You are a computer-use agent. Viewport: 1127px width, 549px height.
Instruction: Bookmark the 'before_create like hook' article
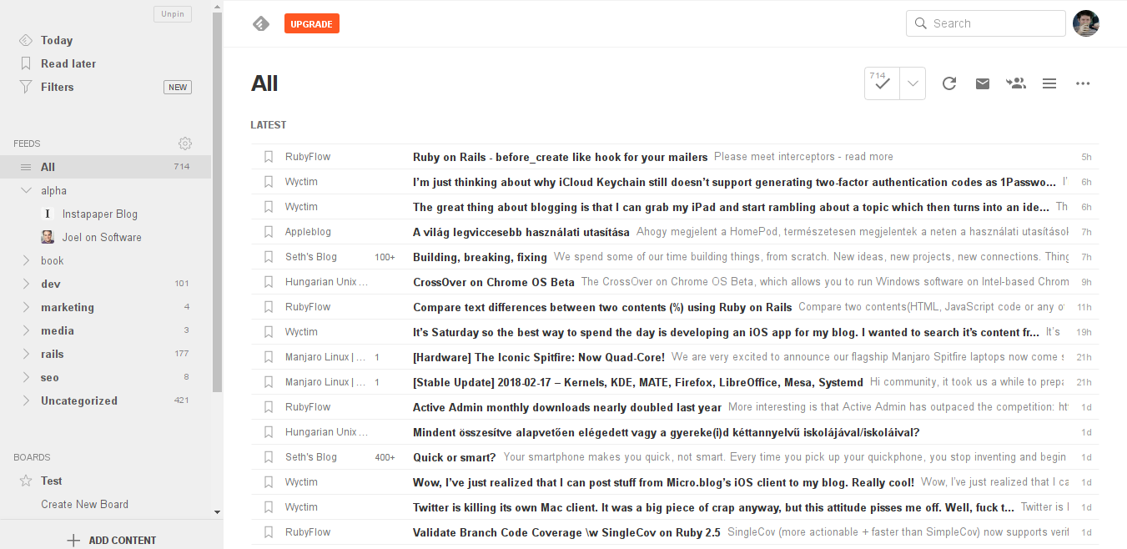click(x=269, y=157)
